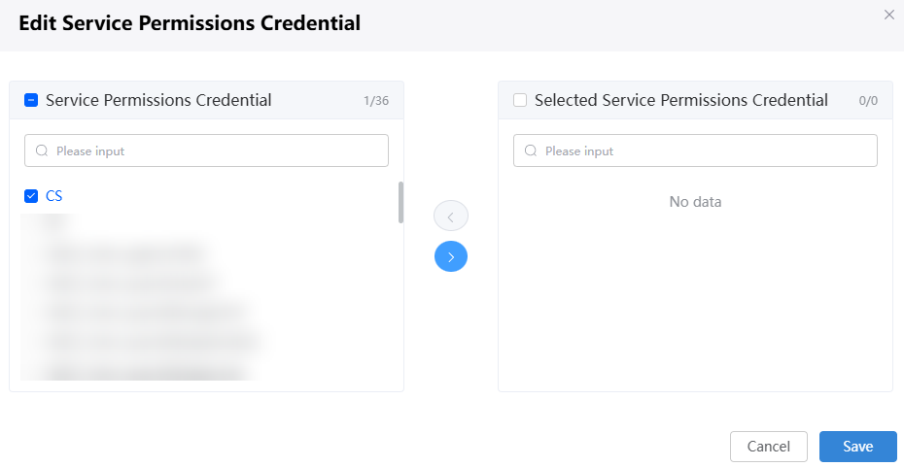Focus the left panel Please input search field
The image size is (904, 467).
pos(206,150)
